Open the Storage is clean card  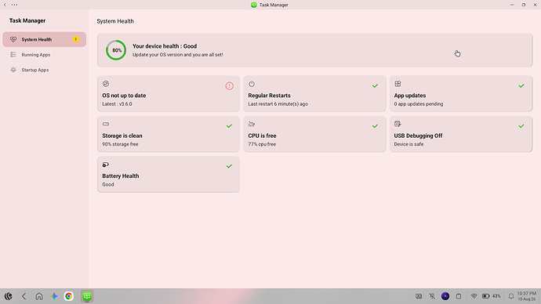(x=169, y=134)
